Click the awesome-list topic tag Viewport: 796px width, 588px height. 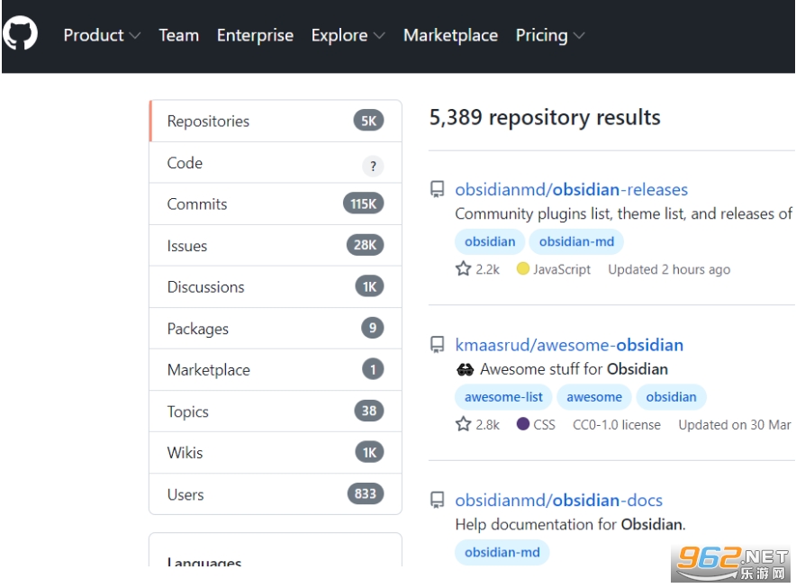coord(503,396)
